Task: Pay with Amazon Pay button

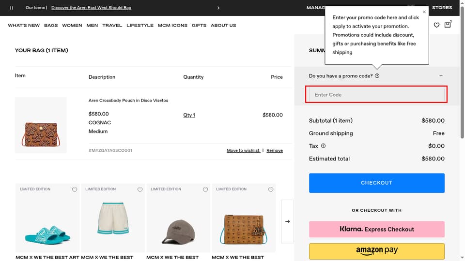Action: point(377,251)
